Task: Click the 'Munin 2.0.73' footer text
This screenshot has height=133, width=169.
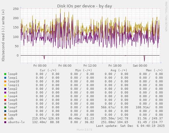Action: [x=84, y=130]
